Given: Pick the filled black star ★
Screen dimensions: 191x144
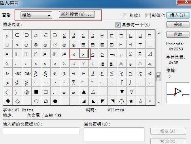Looking at the screenshot, I should [x=131, y=101].
